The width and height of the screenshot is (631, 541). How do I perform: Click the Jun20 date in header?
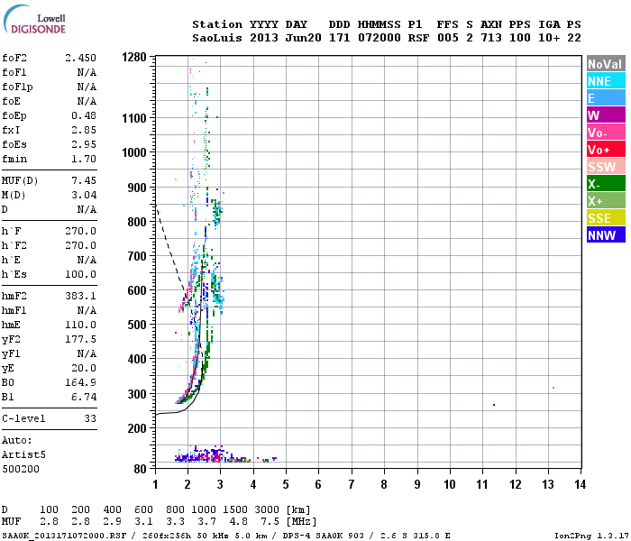pos(304,38)
